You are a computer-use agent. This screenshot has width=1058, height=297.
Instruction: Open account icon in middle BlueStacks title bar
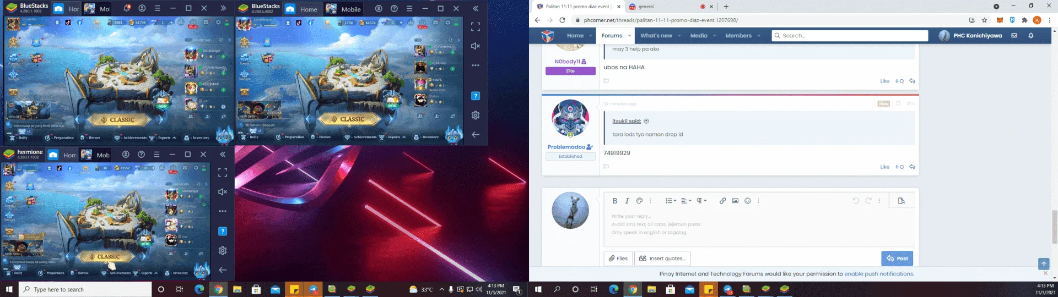pos(379,8)
